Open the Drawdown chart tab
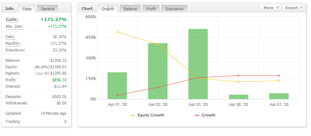The height and width of the screenshot is (136, 311). 174,9
